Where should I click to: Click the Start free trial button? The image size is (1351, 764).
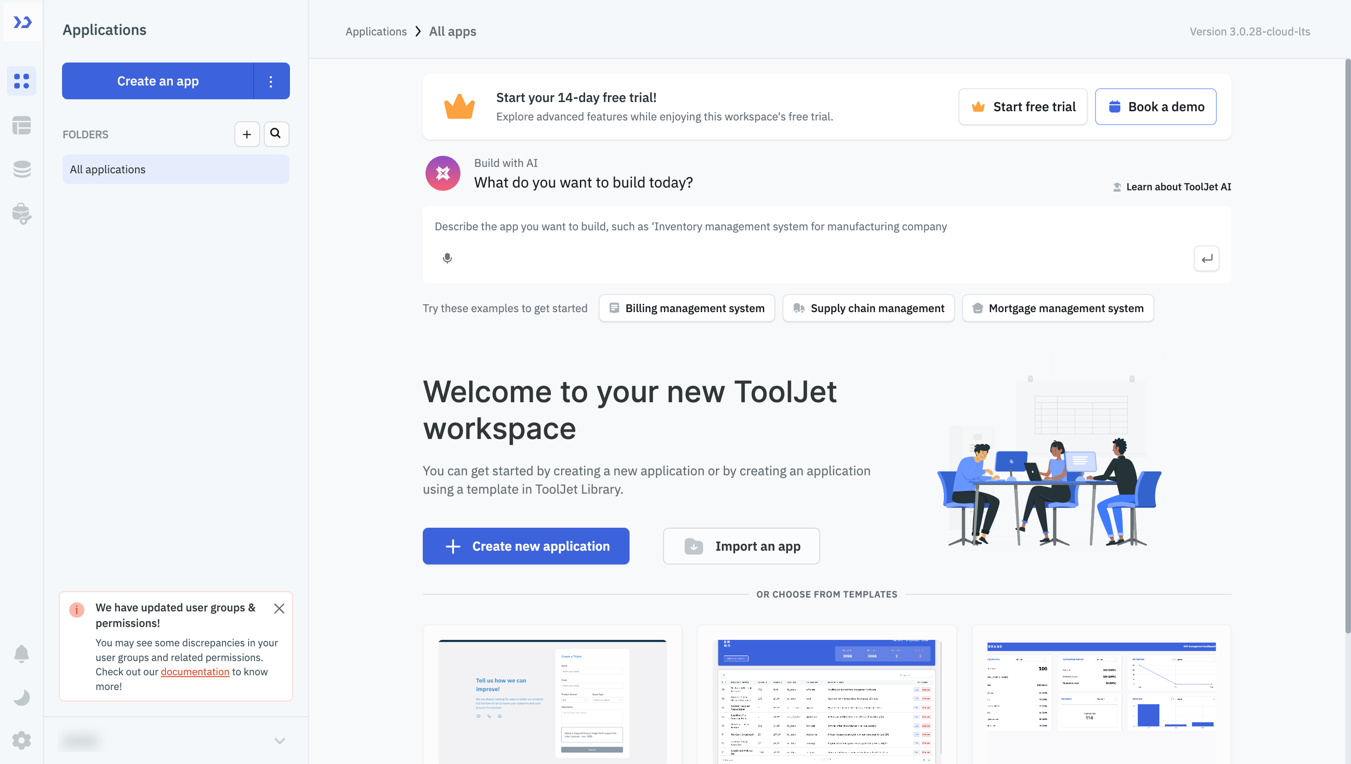point(1022,107)
